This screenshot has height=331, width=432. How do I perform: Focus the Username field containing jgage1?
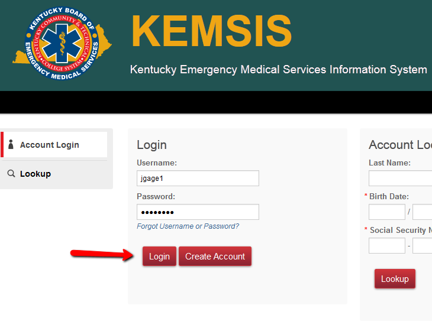(x=198, y=179)
